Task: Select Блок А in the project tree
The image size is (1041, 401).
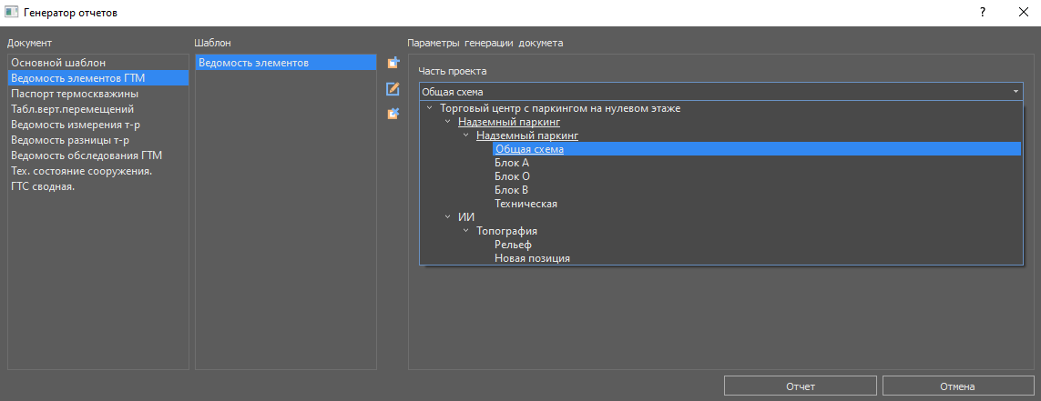Action: (x=511, y=163)
